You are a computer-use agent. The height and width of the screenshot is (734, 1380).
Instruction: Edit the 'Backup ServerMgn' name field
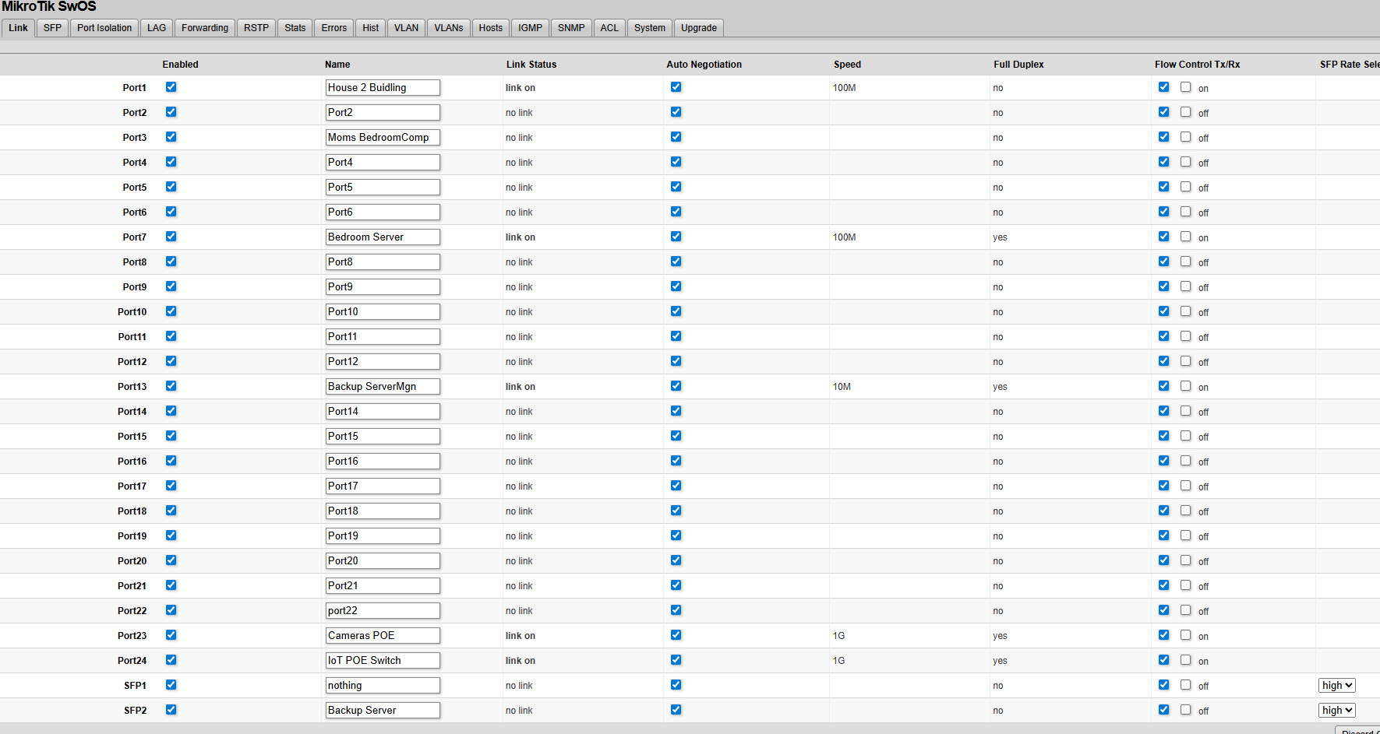[383, 387]
